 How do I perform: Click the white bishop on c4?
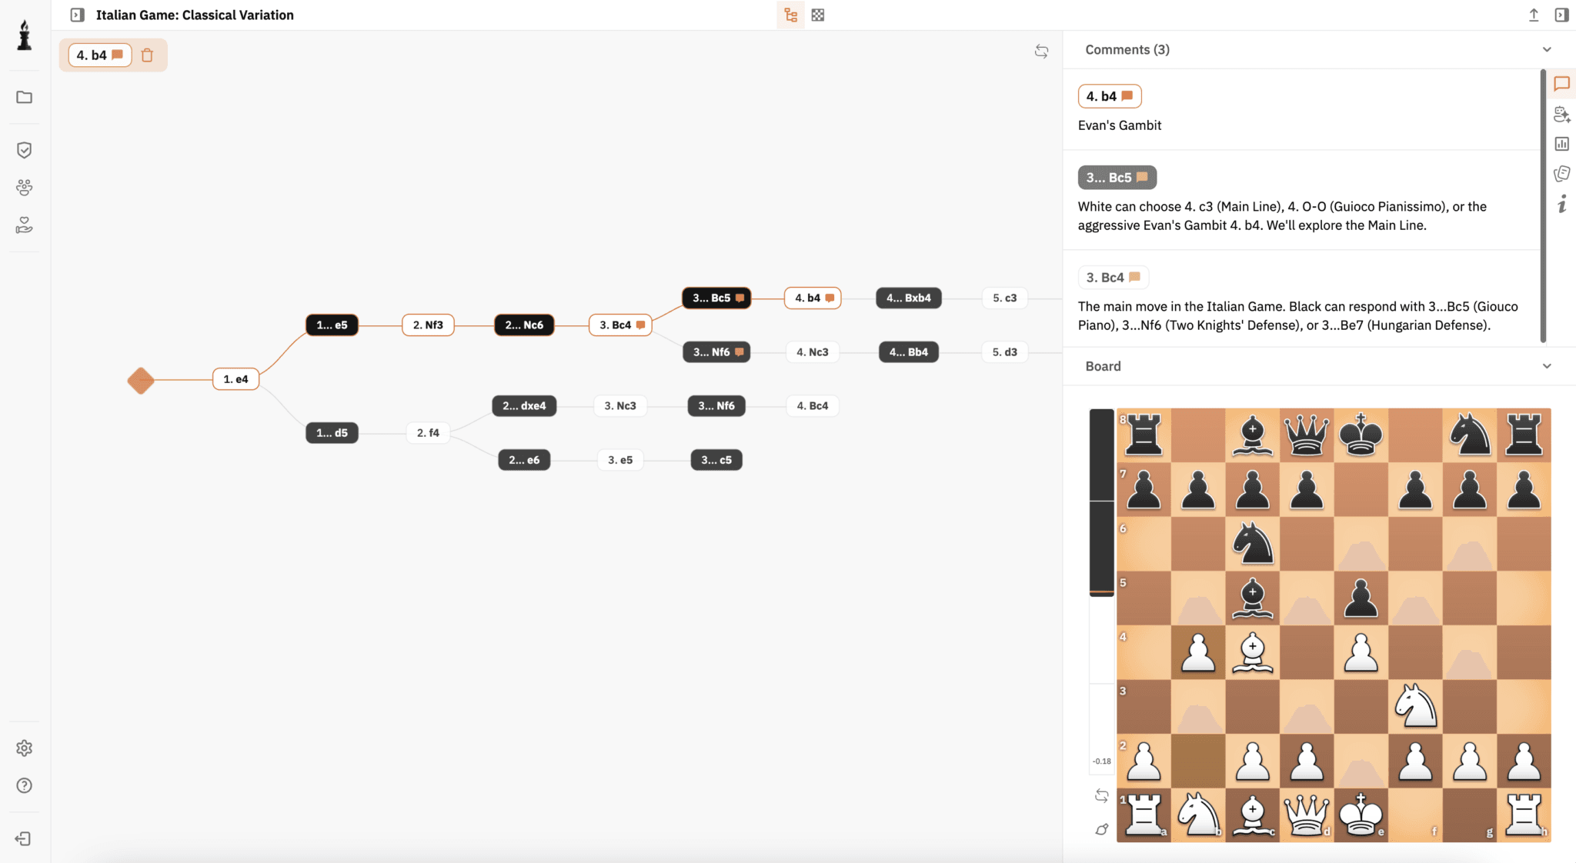coord(1253,652)
